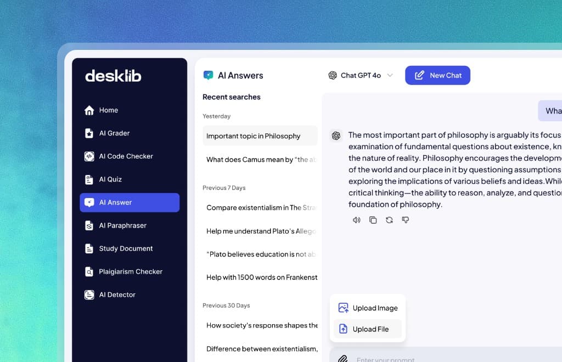Open 'Plato believes education is not' search

pos(260,254)
